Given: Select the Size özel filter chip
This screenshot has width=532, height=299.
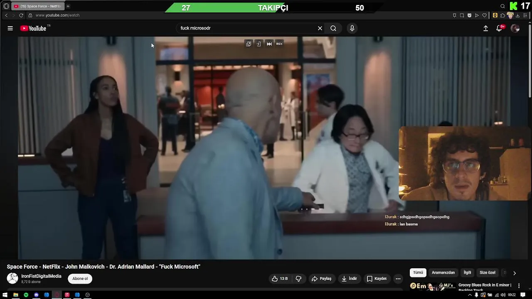Looking at the screenshot, I should (x=488, y=272).
